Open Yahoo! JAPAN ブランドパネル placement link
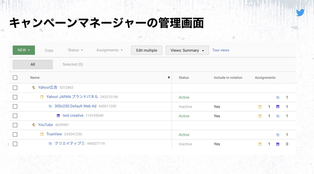Image resolution: width=314 pixels, height=174 pixels. (x=72, y=97)
